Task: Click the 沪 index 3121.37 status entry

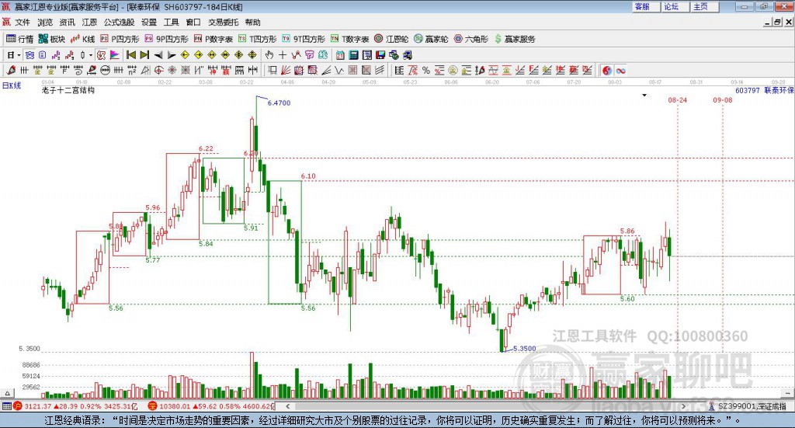Action: click(x=76, y=406)
